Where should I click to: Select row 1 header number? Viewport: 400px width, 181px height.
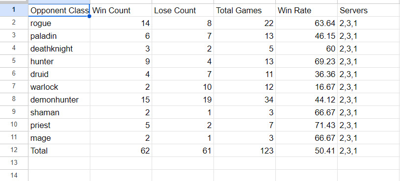pos(14,10)
